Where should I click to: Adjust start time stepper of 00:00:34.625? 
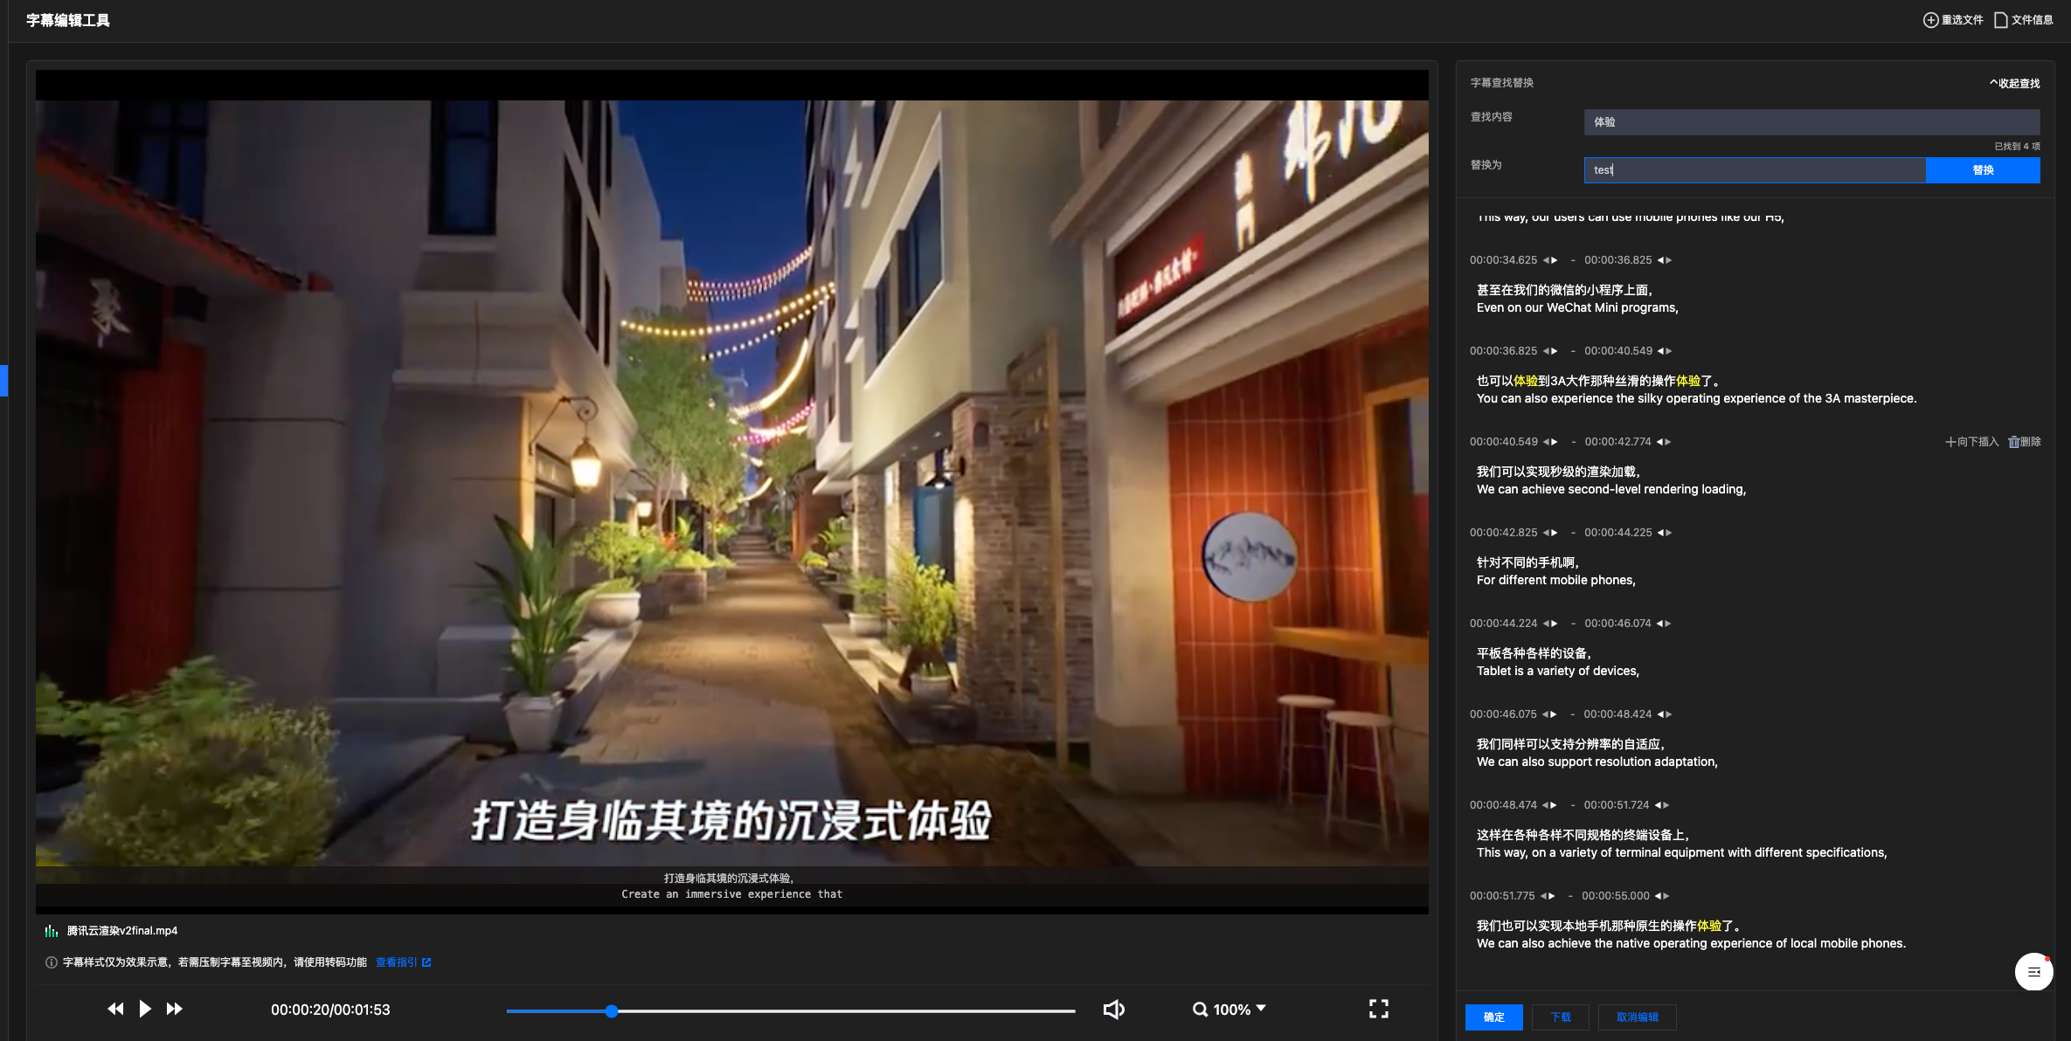(1550, 260)
